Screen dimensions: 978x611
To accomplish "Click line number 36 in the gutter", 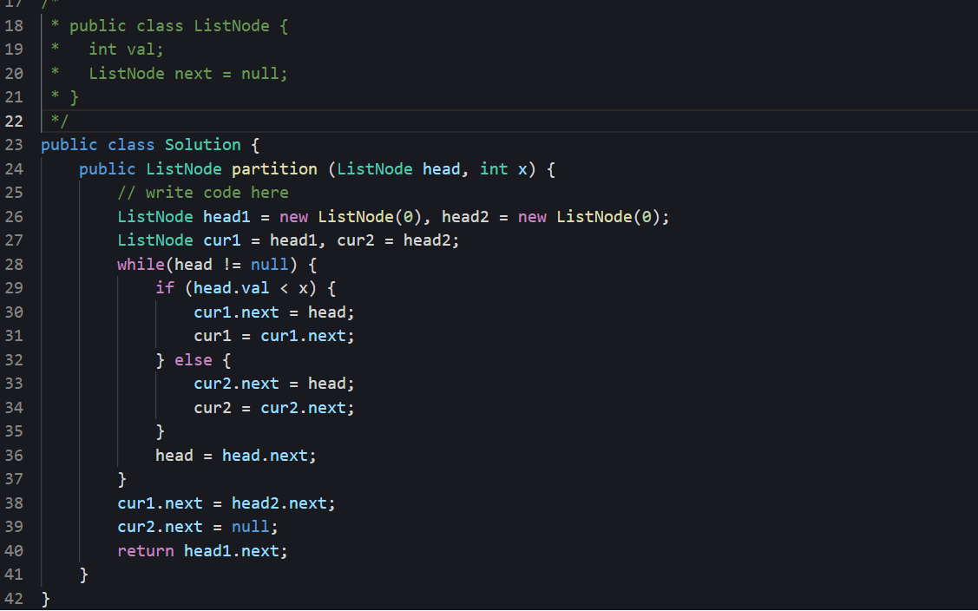I will [14, 456].
